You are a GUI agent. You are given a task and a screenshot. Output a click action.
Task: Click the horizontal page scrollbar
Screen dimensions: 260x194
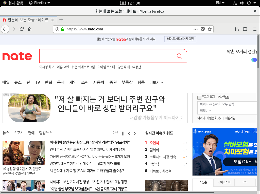pos(107,192)
